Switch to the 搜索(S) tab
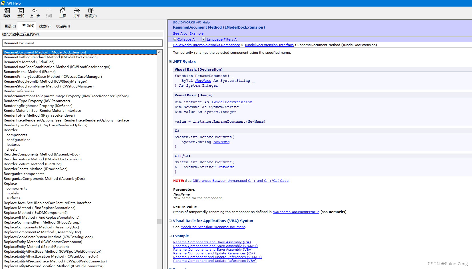The image size is (472, 269). coord(45,26)
